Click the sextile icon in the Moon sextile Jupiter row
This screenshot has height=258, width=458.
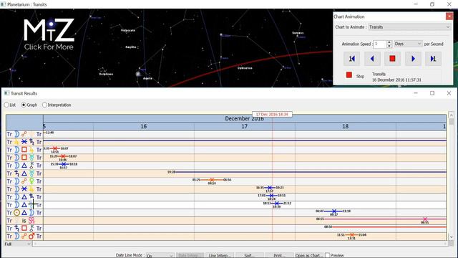click(x=24, y=189)
